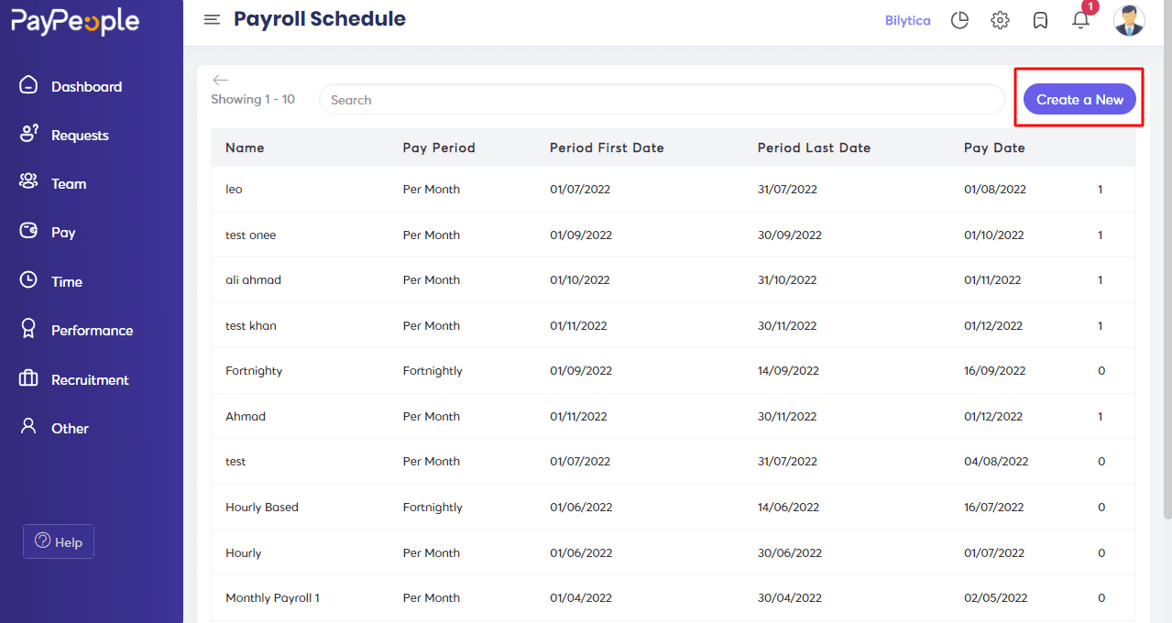This screenshot has width=1172, height=623.
Task: Open notifications via the bell icon
Action: click(1080, 21)
